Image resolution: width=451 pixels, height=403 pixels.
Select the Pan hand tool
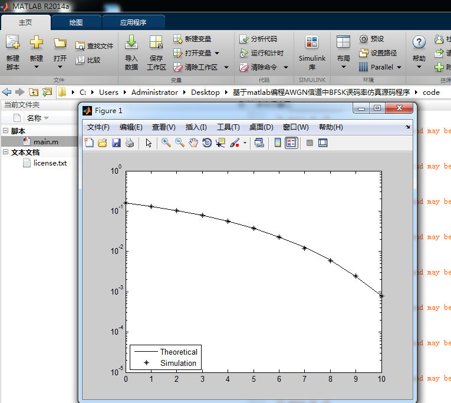coord(193,143)
